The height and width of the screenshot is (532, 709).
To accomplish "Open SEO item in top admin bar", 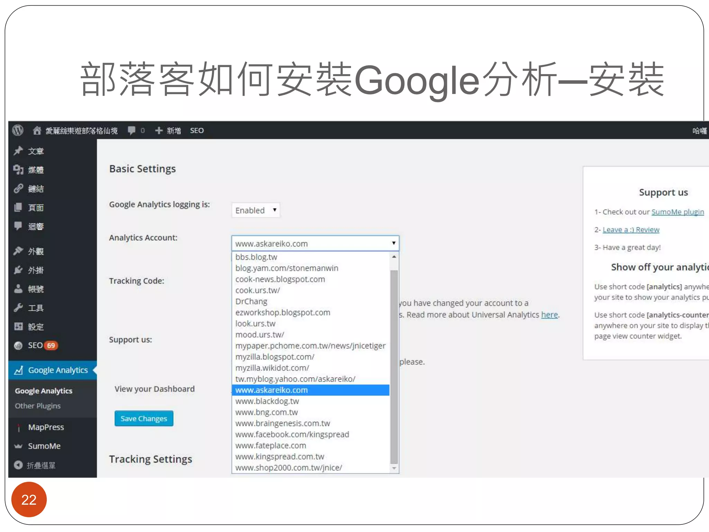I will (197, 131).
